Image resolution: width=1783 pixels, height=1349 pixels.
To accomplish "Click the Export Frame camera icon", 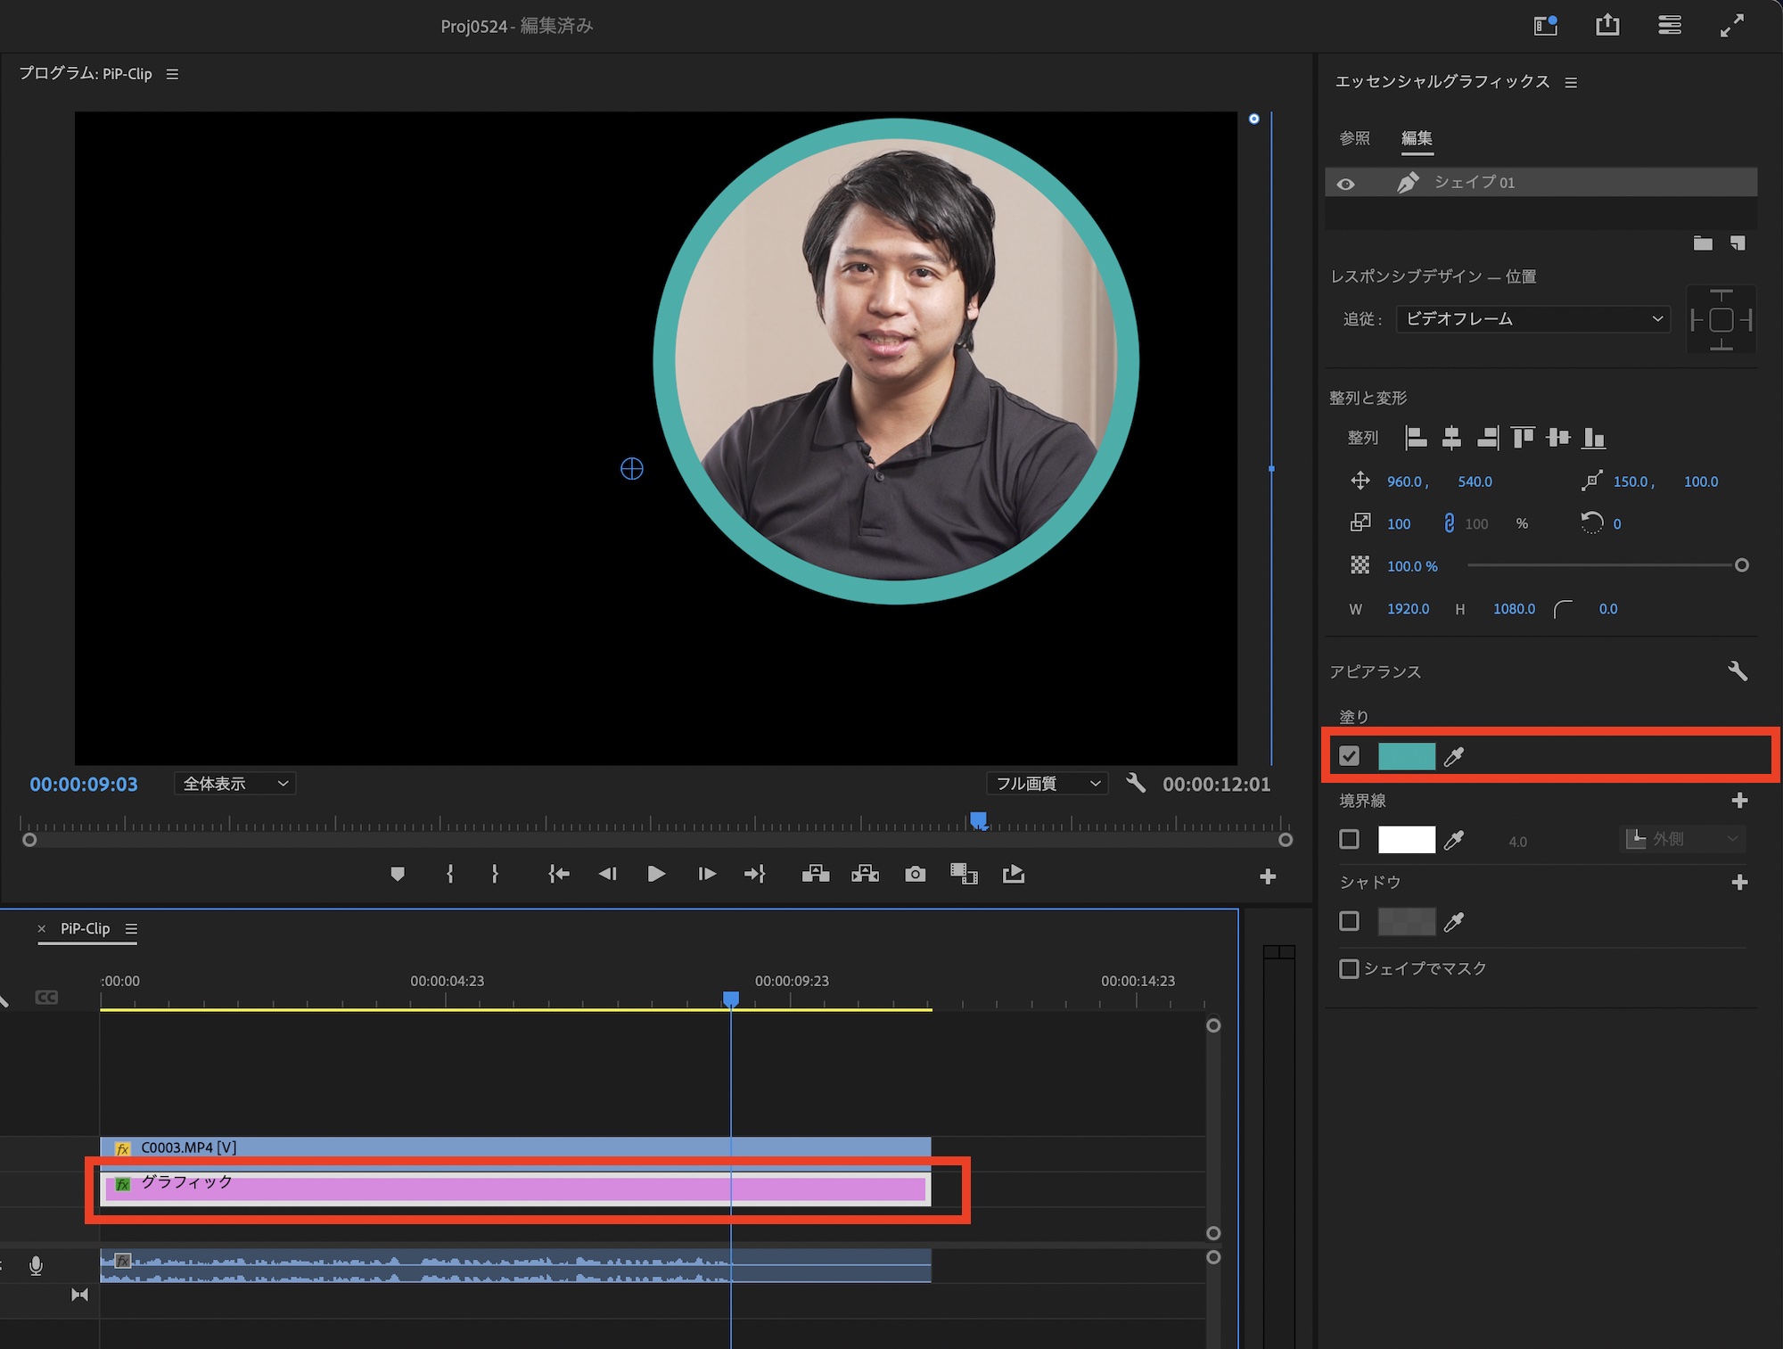I will click(x=915, y=874).
